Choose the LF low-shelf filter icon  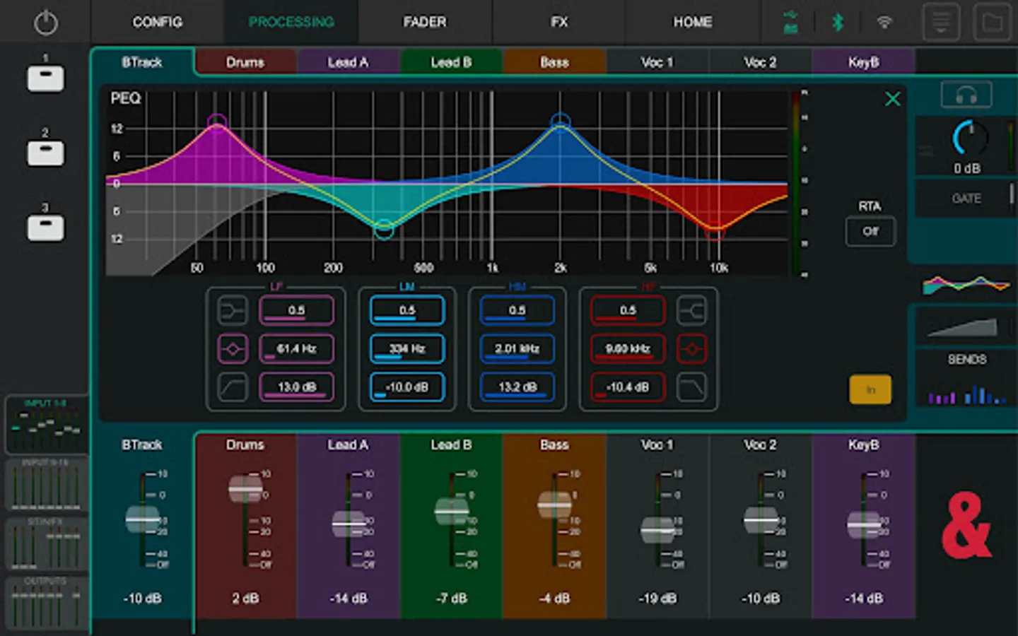tap(233, 310)
